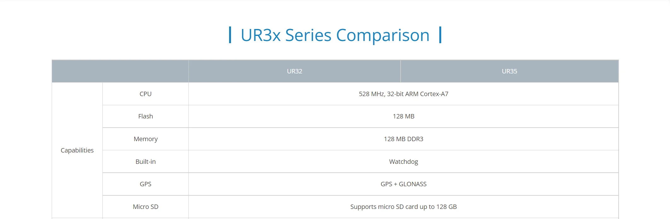Click the micro SD card support text
This screenshot has height=219, width=670.
pyautogui.click(x=403, y=207)
